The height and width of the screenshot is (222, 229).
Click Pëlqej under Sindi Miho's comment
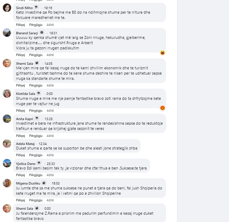pyautogui.click(x=21, y=25)
